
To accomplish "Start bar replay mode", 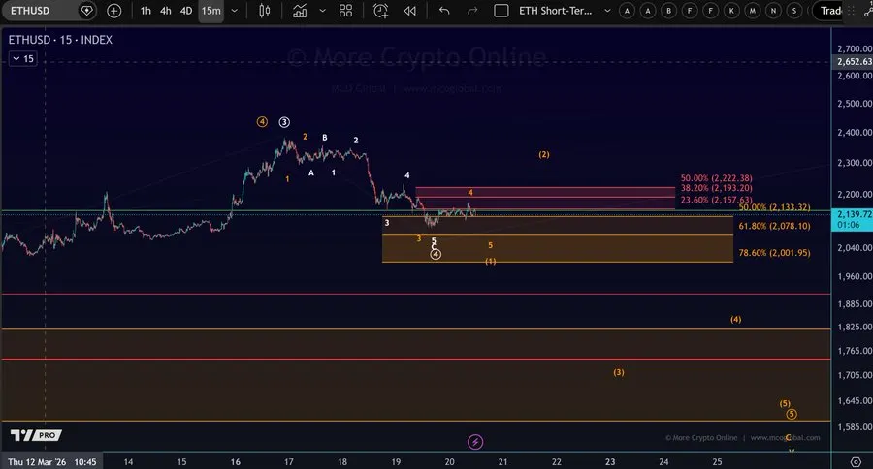I will coord(409,11).
